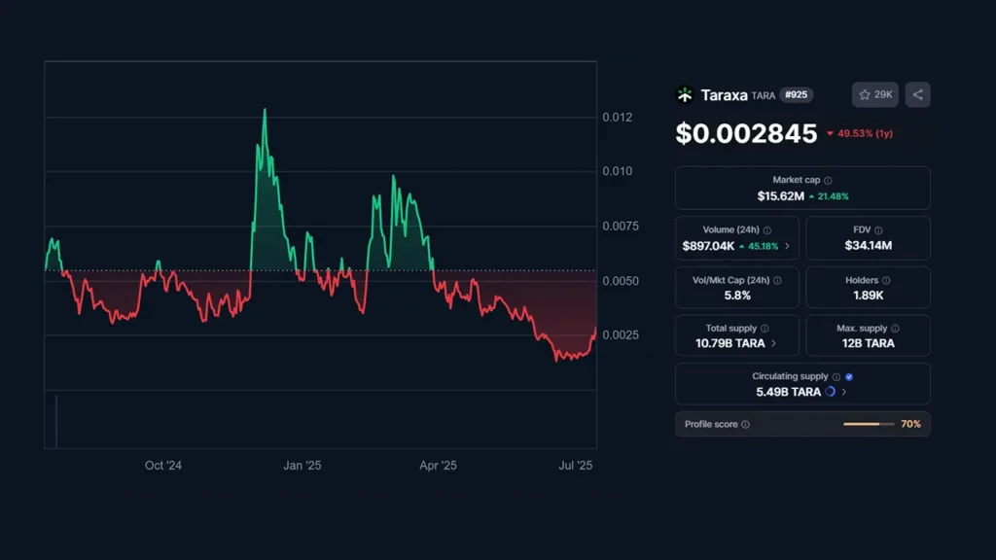Expand Volume (24h) details chevron
Image resolution: width=996 pixels, height=560 pixels.
[787, 246]
